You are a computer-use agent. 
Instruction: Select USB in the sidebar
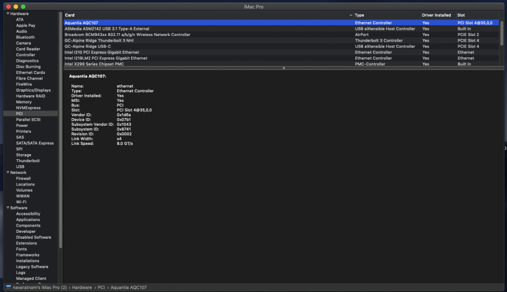(x=20, y=167)
